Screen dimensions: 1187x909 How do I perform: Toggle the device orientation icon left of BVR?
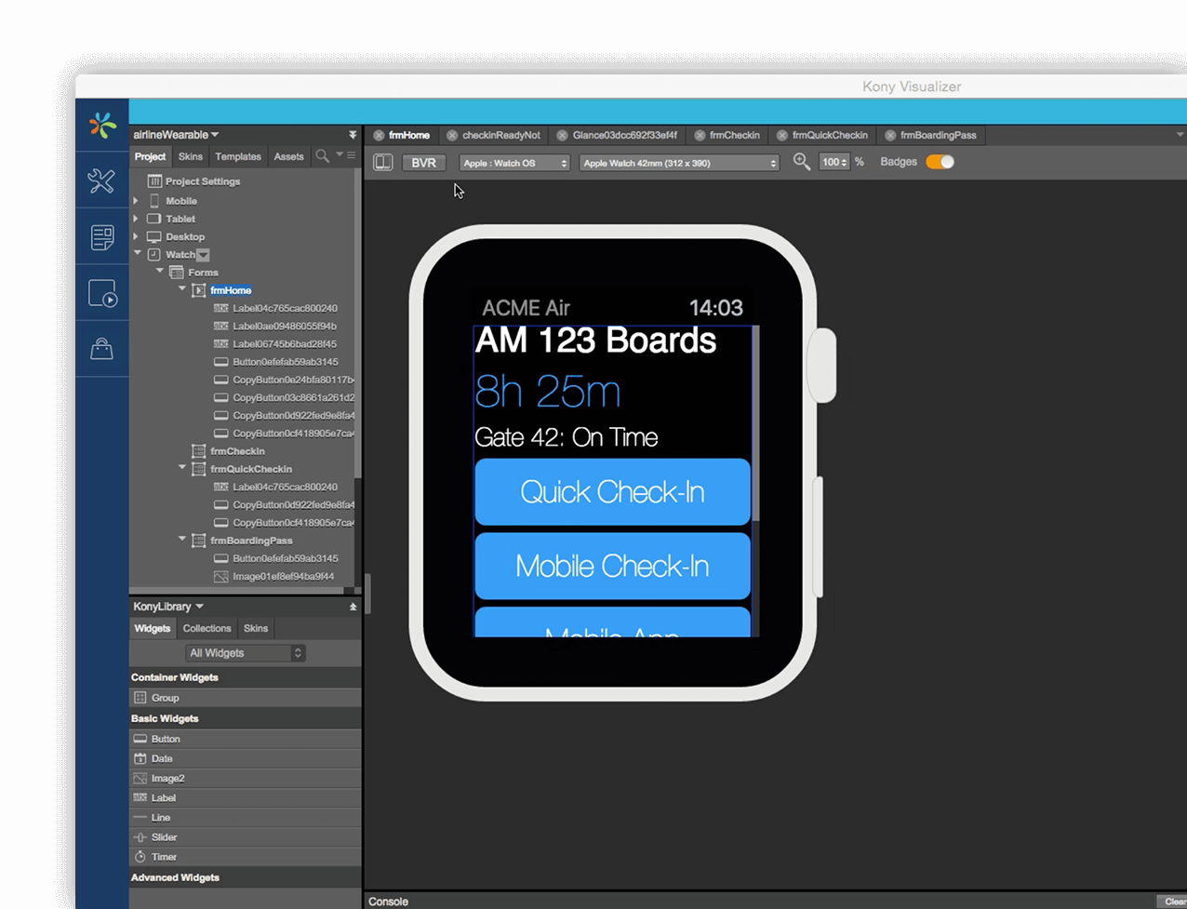[x=382, y=162]
